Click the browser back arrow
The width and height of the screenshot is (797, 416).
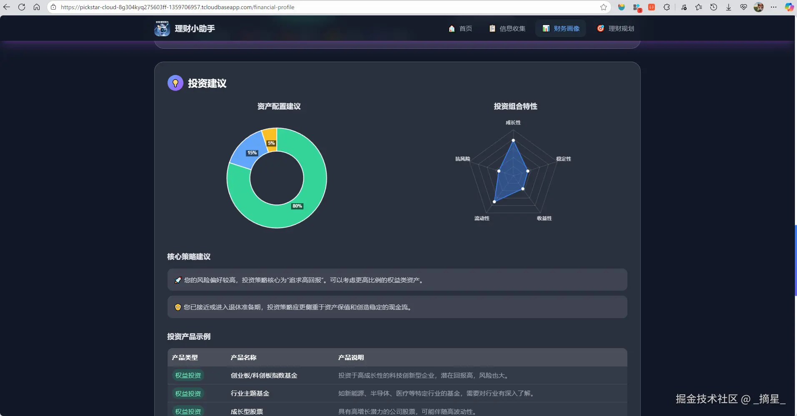7,7
